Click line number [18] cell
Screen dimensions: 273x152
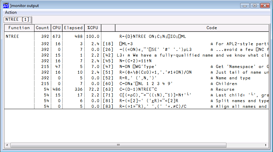pos(108,44)
